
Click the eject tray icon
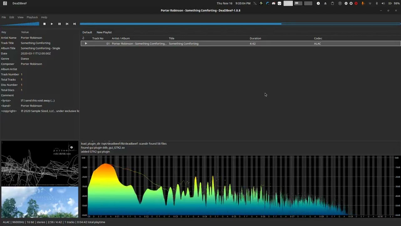pyautogui.click(x=325, y=3)
